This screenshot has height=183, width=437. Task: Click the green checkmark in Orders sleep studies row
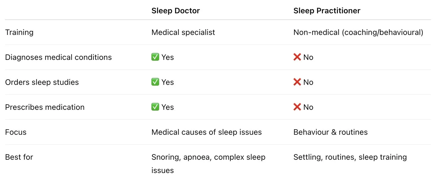point(155,82)
